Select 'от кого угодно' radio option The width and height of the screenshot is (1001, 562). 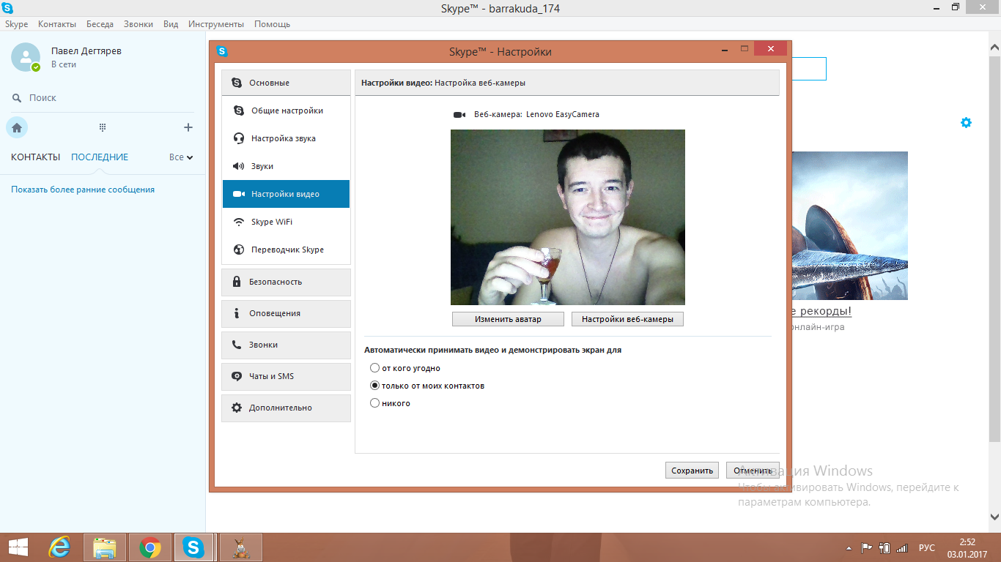click(x=375, y=368)
